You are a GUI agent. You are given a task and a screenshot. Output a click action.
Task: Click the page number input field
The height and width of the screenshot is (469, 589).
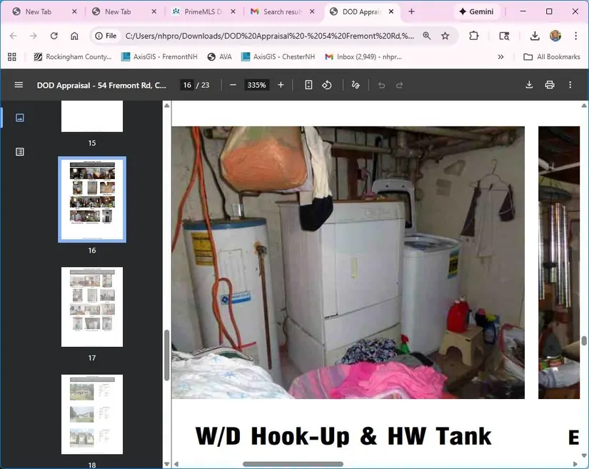pyautogui.click(x=187, y=85)
